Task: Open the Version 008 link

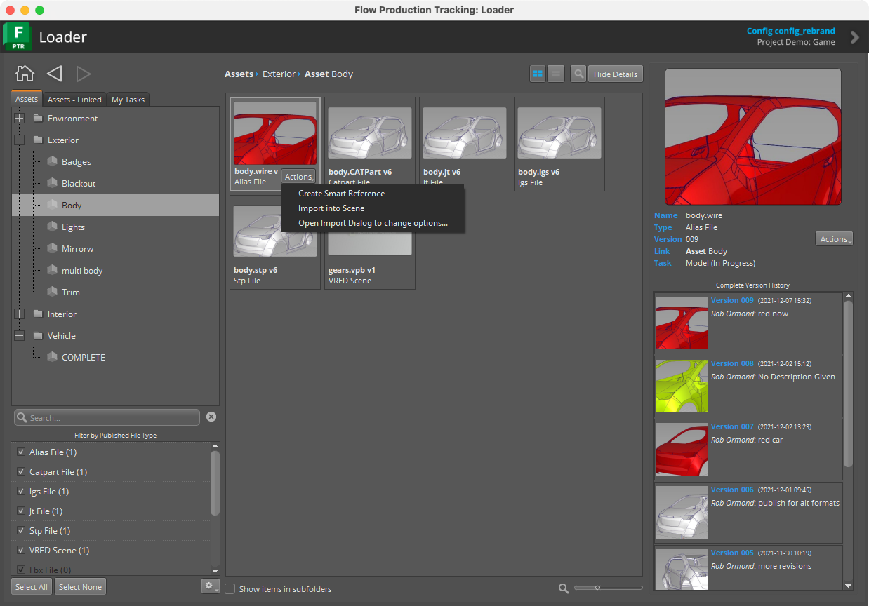Action: [732, 363]
